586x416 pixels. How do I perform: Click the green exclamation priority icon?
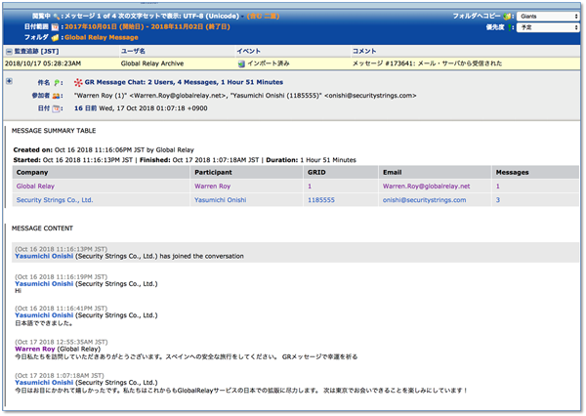click(510, 27)
